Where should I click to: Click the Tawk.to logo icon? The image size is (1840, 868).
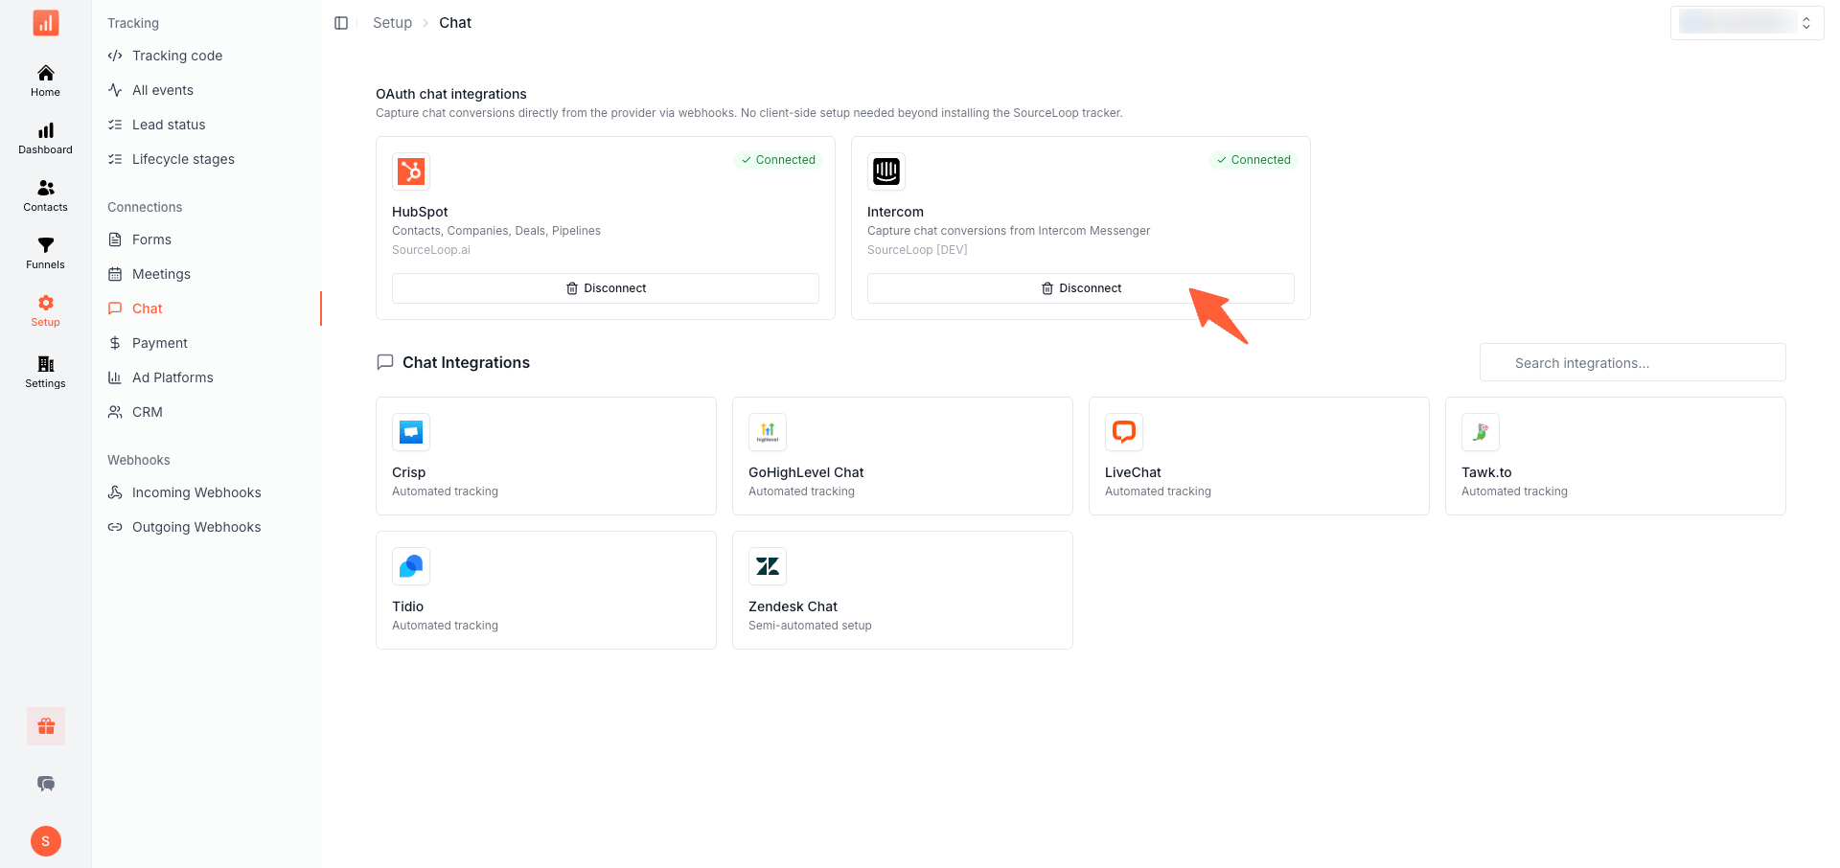1481,432
